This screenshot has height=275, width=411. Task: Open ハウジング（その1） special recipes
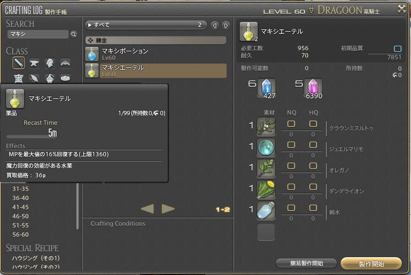[x=36, y=258]
